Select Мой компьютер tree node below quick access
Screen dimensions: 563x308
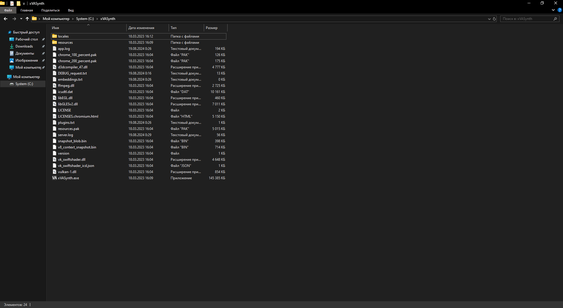pyautogui.click(x=26, y=77)
